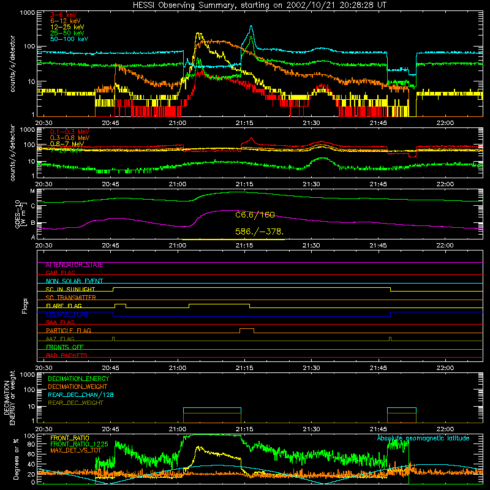Select the NON_SOLAR_EVENT flag label
Screen dimensions: 490x490
point(74,281)
